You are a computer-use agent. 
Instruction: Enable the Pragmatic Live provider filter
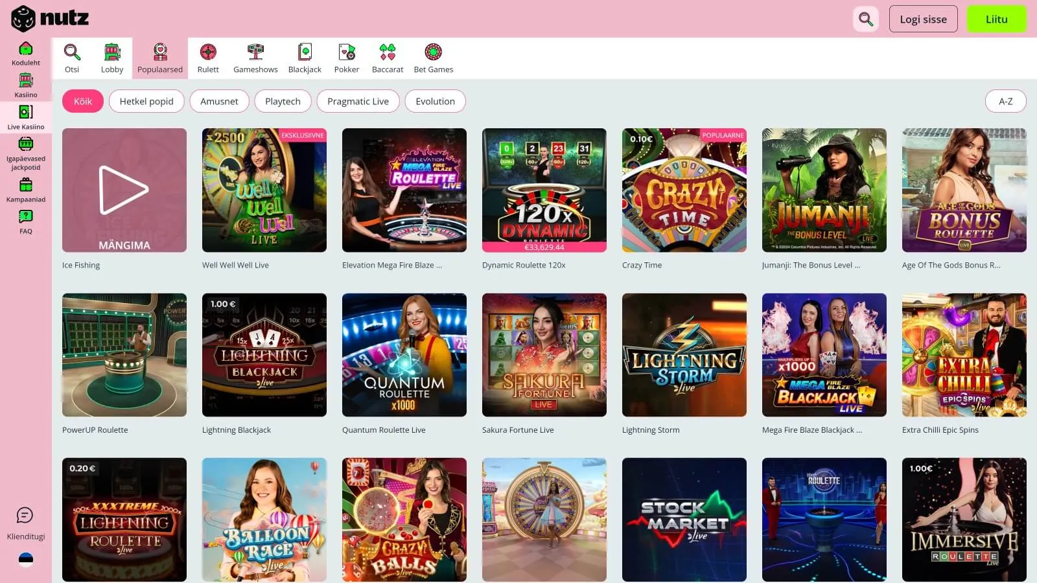[x=358, y=101]
